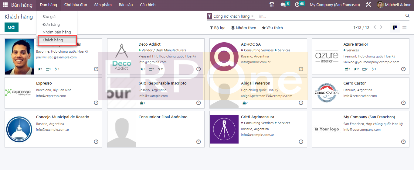Open the activities clock icon with badge 68
This screenshot has height=170, width=414.
(x=297, y=5)
